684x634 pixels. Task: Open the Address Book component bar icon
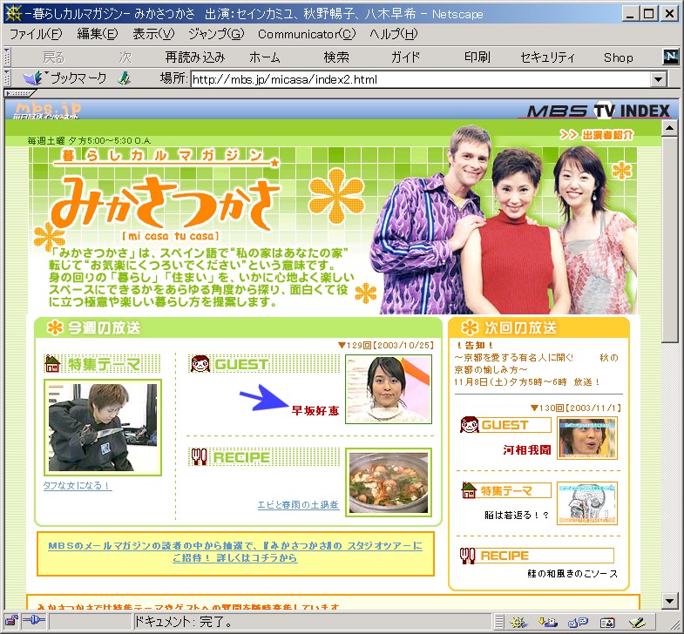point(607,622)
